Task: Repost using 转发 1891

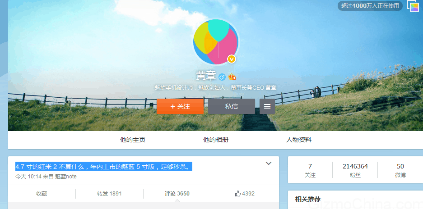Action: tap(109, 194)
